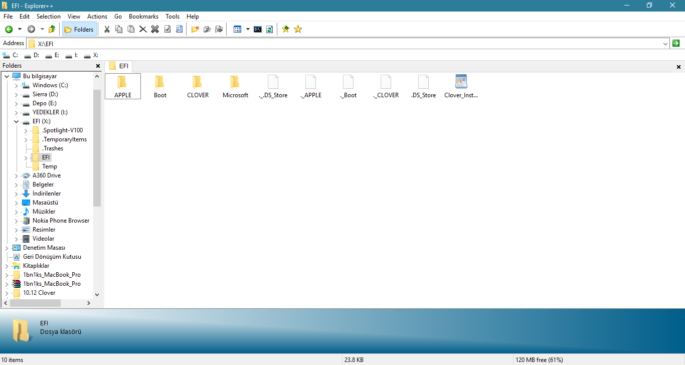Viewport: 685px width, 365px height.
Task: Delete the selected file via toolbar X icon
Action: 143,29
